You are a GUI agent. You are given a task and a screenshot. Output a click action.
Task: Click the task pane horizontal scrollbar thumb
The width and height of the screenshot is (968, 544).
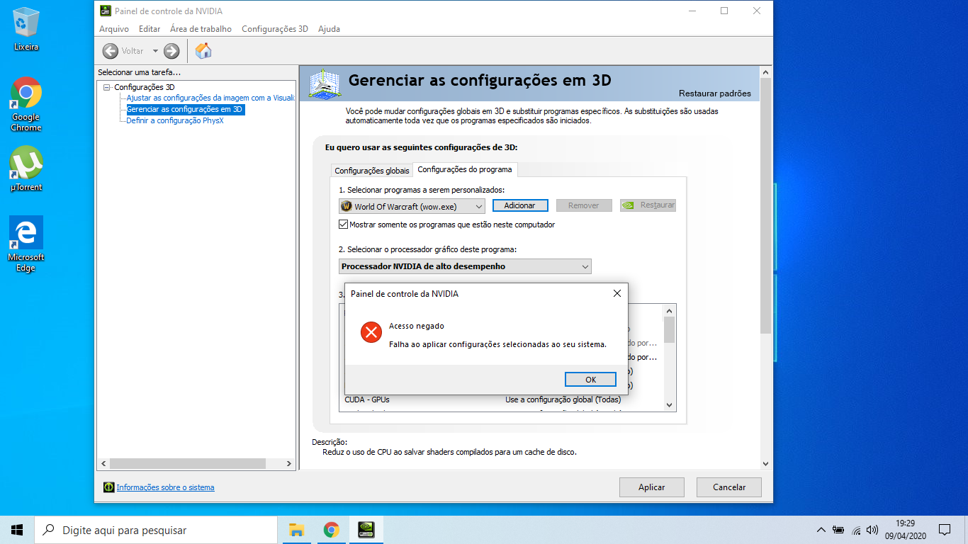click(x=188, y=463)
